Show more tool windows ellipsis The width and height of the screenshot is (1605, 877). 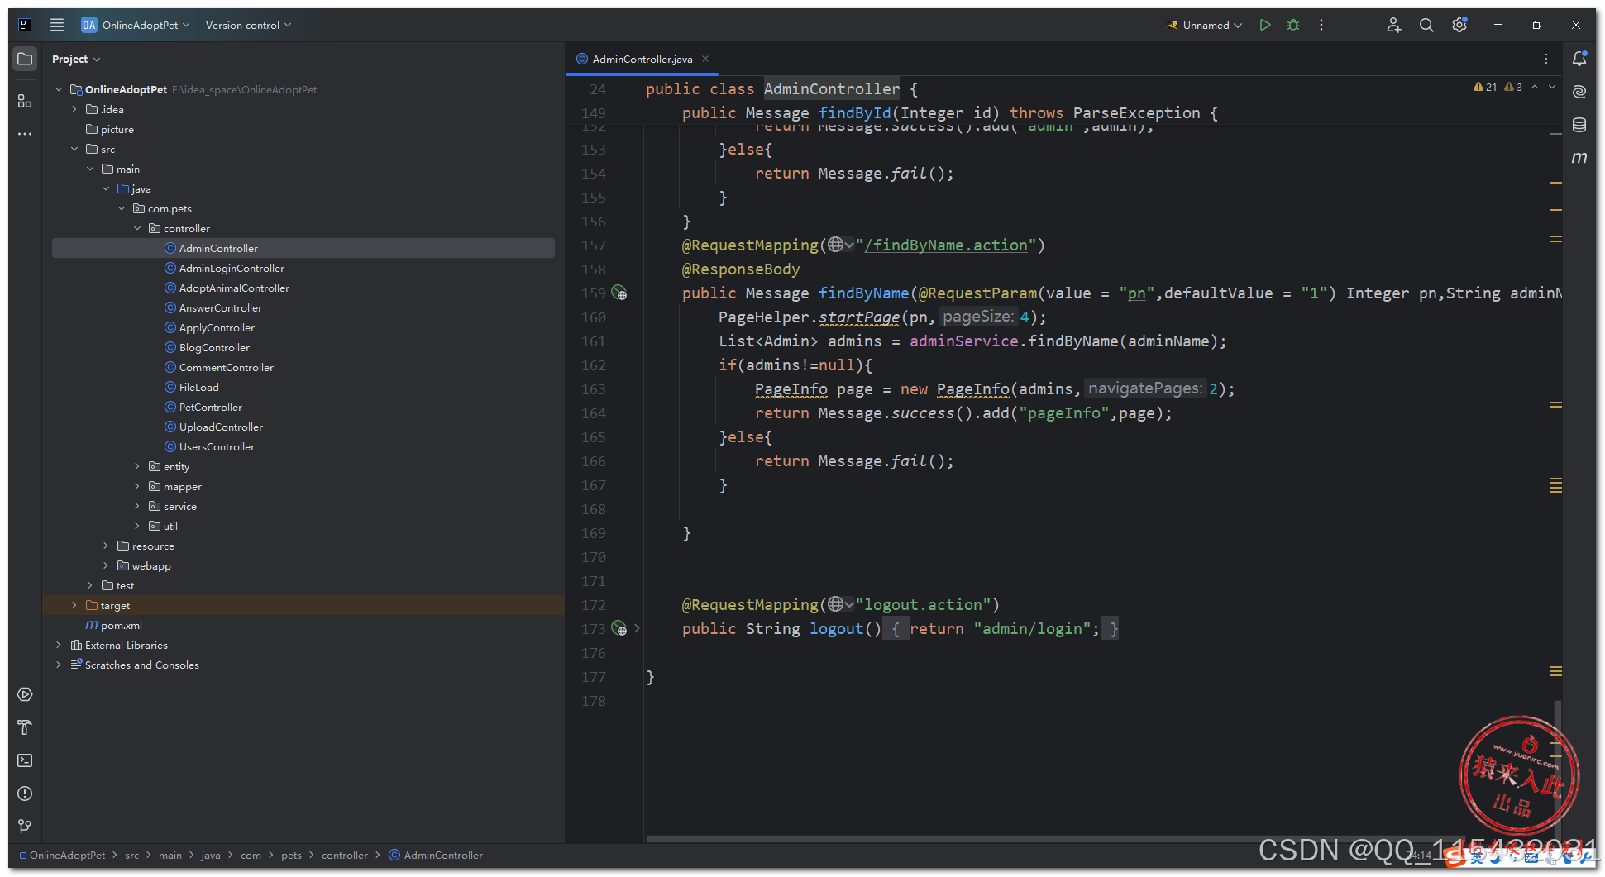tap(25, 133)
